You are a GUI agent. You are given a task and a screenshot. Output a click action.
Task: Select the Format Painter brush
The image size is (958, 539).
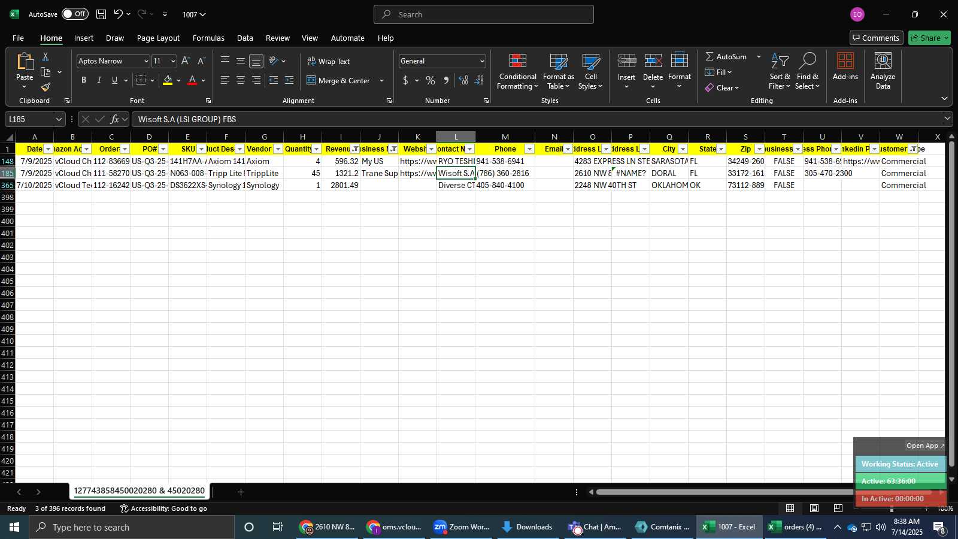pyautogui.click(x=46, y=87)
